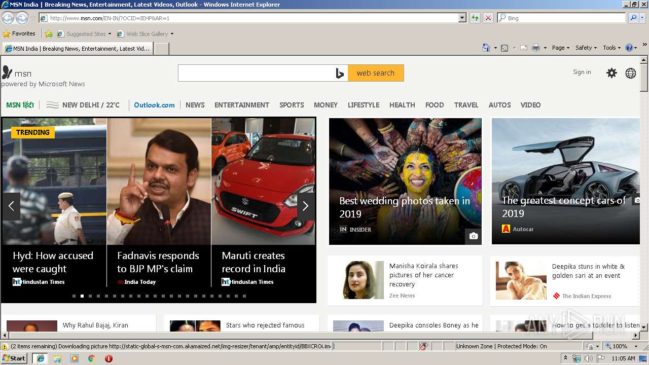Image resolution: width=649 pixels, height=365 pixels.
Task: Click the photo gallery camera icon
Action: [474, 236]
